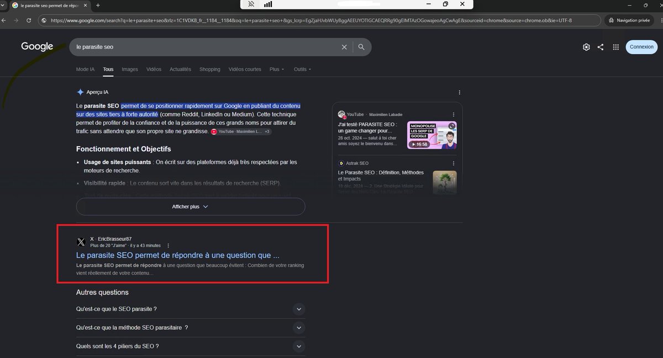Viewport: 663px width, 358px height.
Task: Expand 'Qu'est-ce que la méthode SEO parasitaire ?'
Action: click(191, 328)
